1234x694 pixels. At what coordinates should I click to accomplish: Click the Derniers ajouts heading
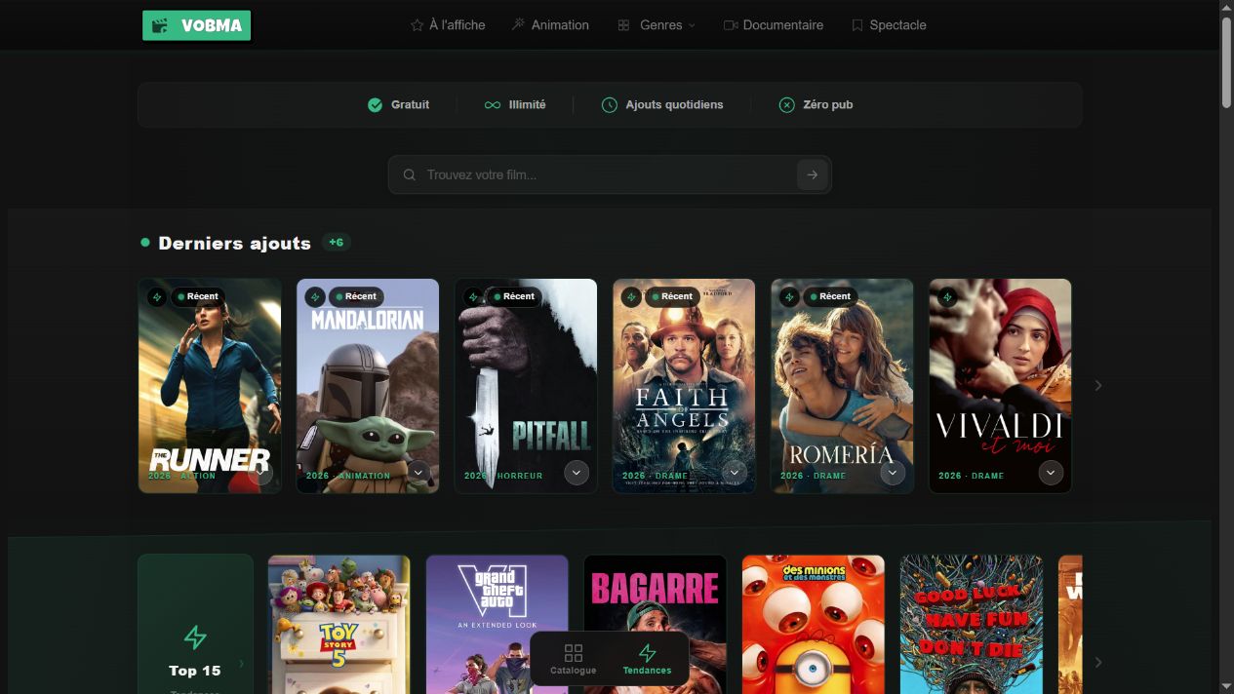(234, 243)
